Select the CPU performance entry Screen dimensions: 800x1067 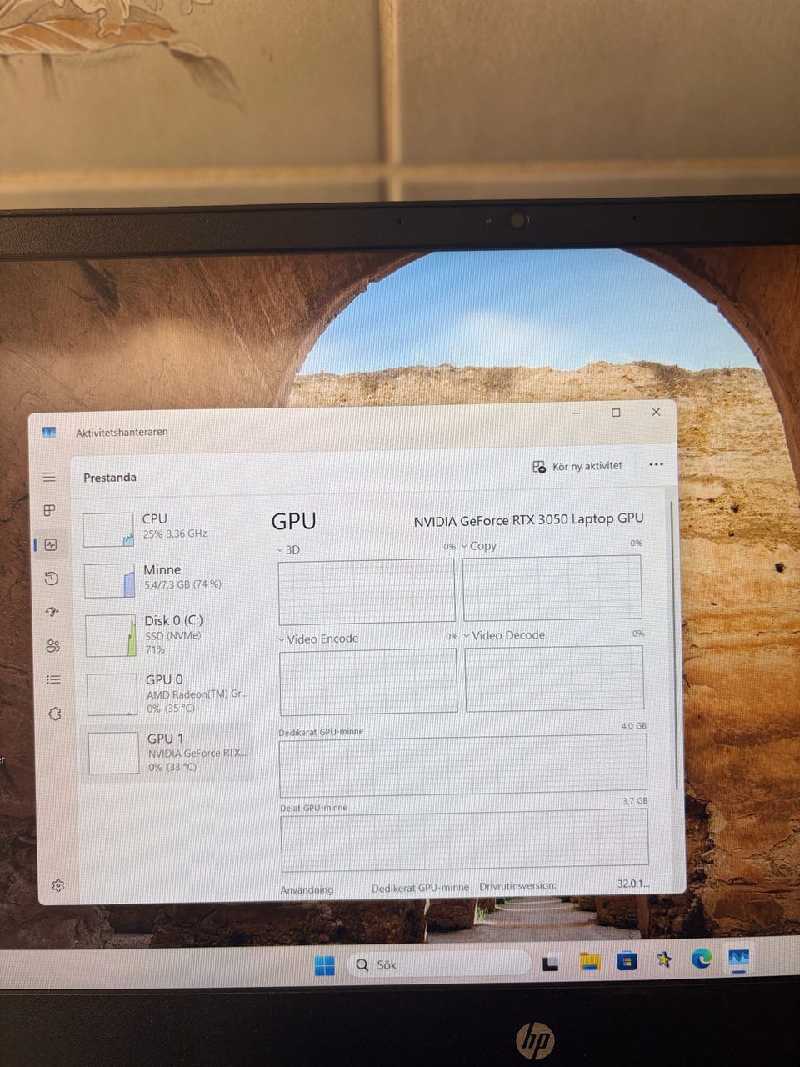click(x=165, y=528)
